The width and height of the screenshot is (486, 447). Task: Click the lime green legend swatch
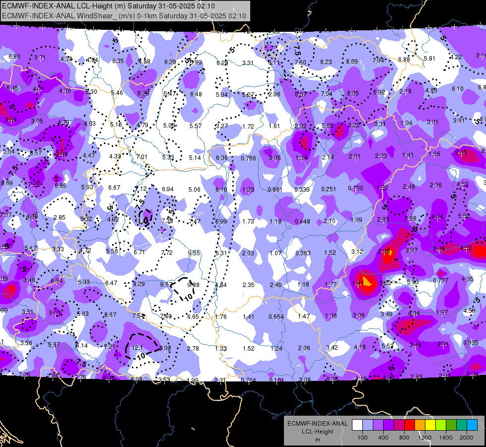(x=441, y=425)
